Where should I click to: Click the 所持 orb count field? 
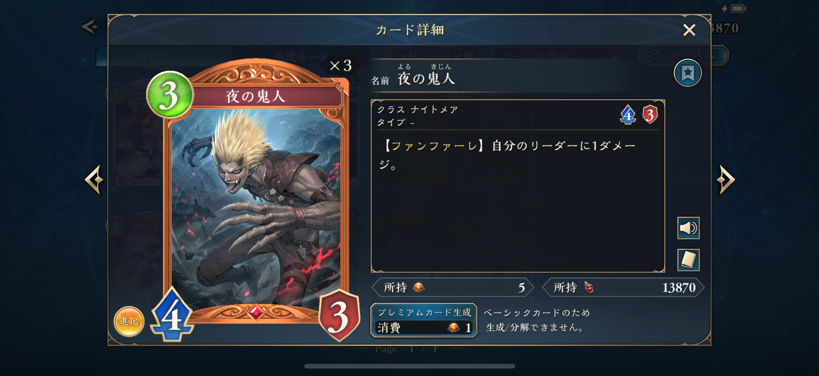coord(452,287)
